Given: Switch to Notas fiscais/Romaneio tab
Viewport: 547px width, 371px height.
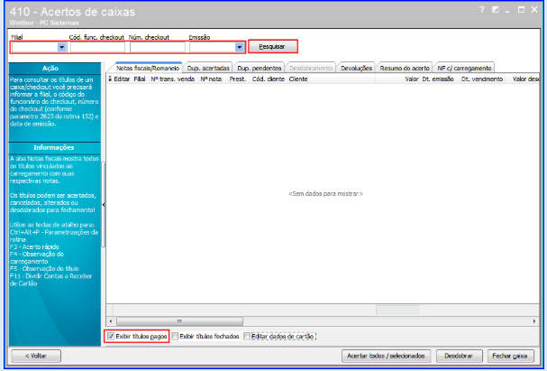Looking at the screenshot, I should point(148,68).
